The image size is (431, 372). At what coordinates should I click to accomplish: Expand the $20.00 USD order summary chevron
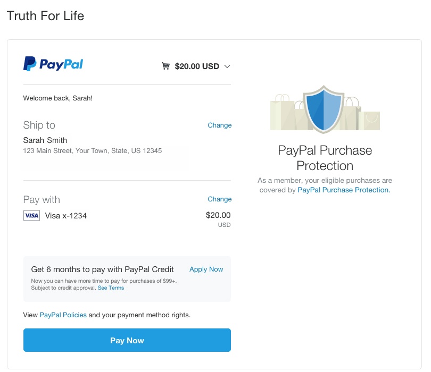tap(227, 66)
